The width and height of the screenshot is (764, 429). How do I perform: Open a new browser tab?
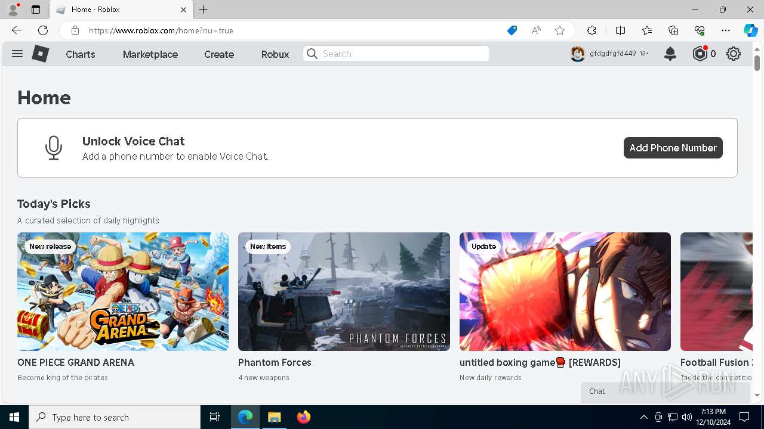204,10
